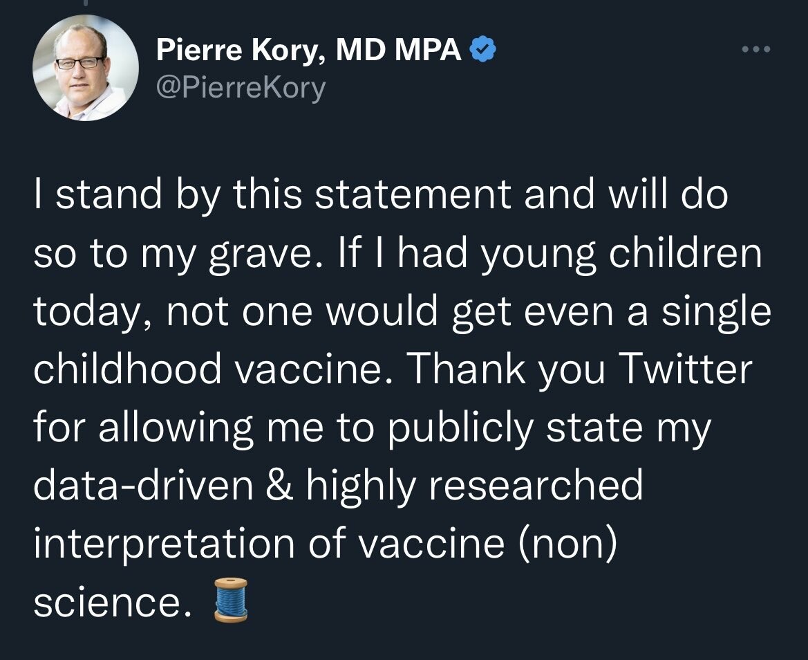Open the three-dot more options menu
This screenshot has width=808, height=660.
click(755, 50)
